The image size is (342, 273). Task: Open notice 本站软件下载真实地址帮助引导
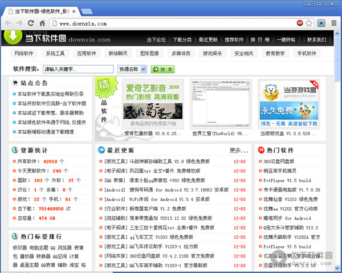(50, 94)
